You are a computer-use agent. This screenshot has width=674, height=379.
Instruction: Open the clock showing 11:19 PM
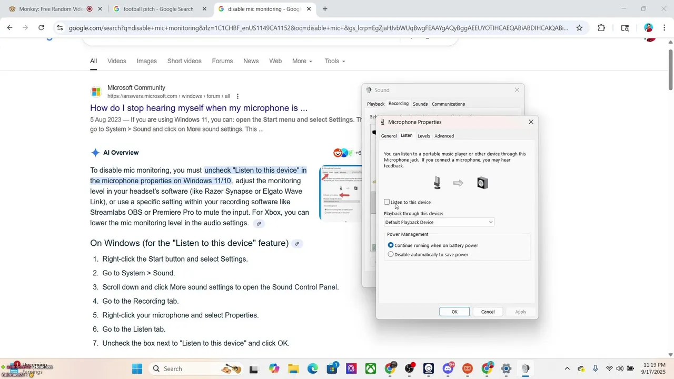pyautogui.click(x=653, y=368)
